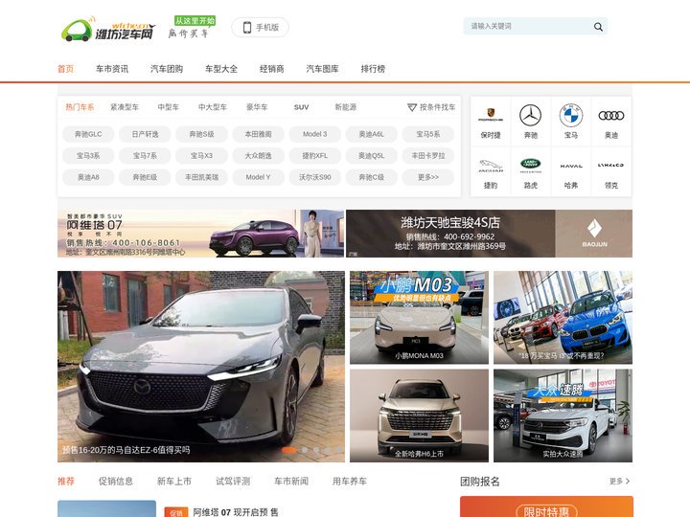Viewport: 690px width, 517px height.
Task: Switch to the 紧凑型车 tab
Action: 124,107
